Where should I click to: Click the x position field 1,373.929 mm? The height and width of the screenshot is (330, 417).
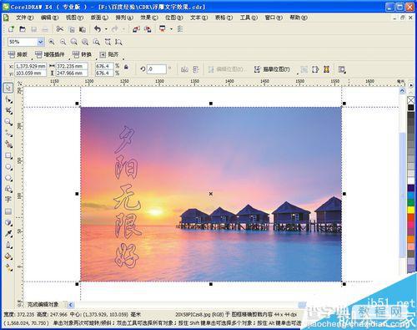30,66
